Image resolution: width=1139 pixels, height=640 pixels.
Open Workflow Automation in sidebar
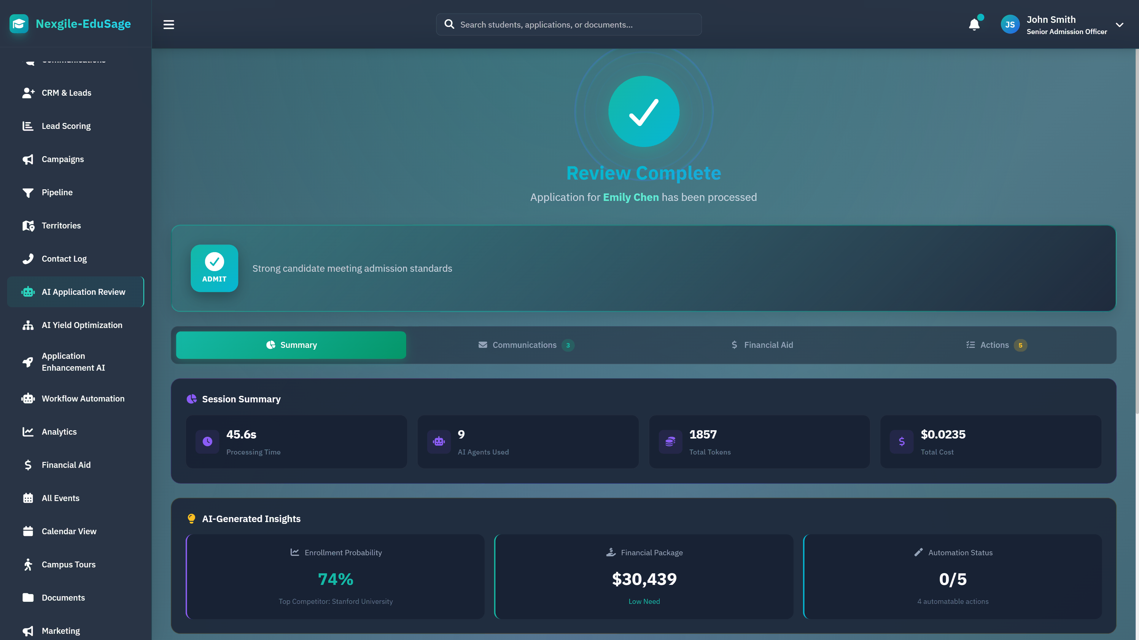[83, 399]
